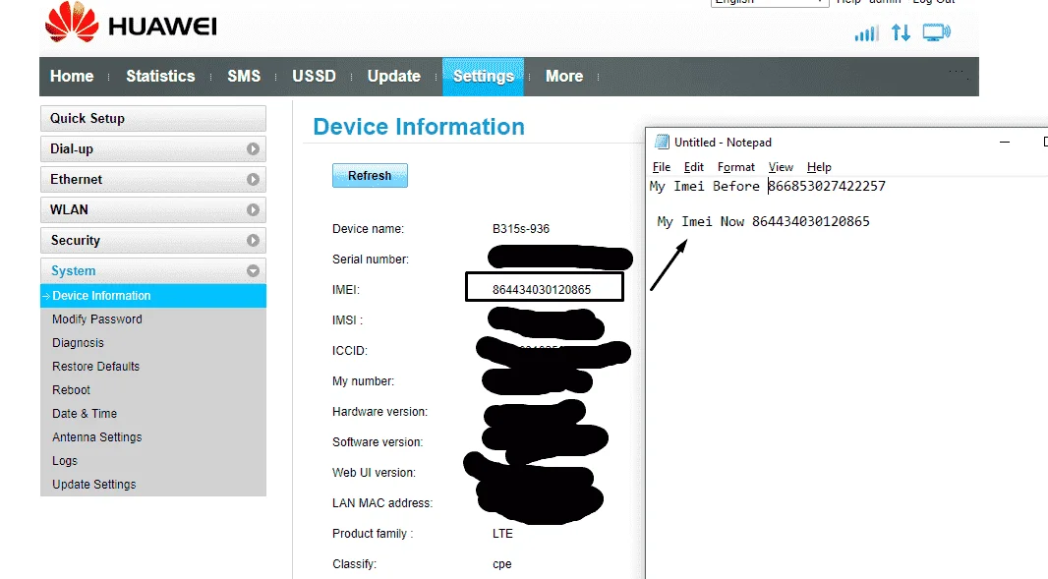Open Logs page
This screenshot has height=579, width=1048.
[x=65, y=461]
